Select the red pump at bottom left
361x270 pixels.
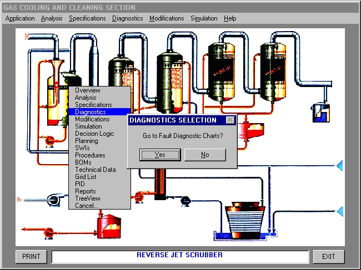[48, 233]
